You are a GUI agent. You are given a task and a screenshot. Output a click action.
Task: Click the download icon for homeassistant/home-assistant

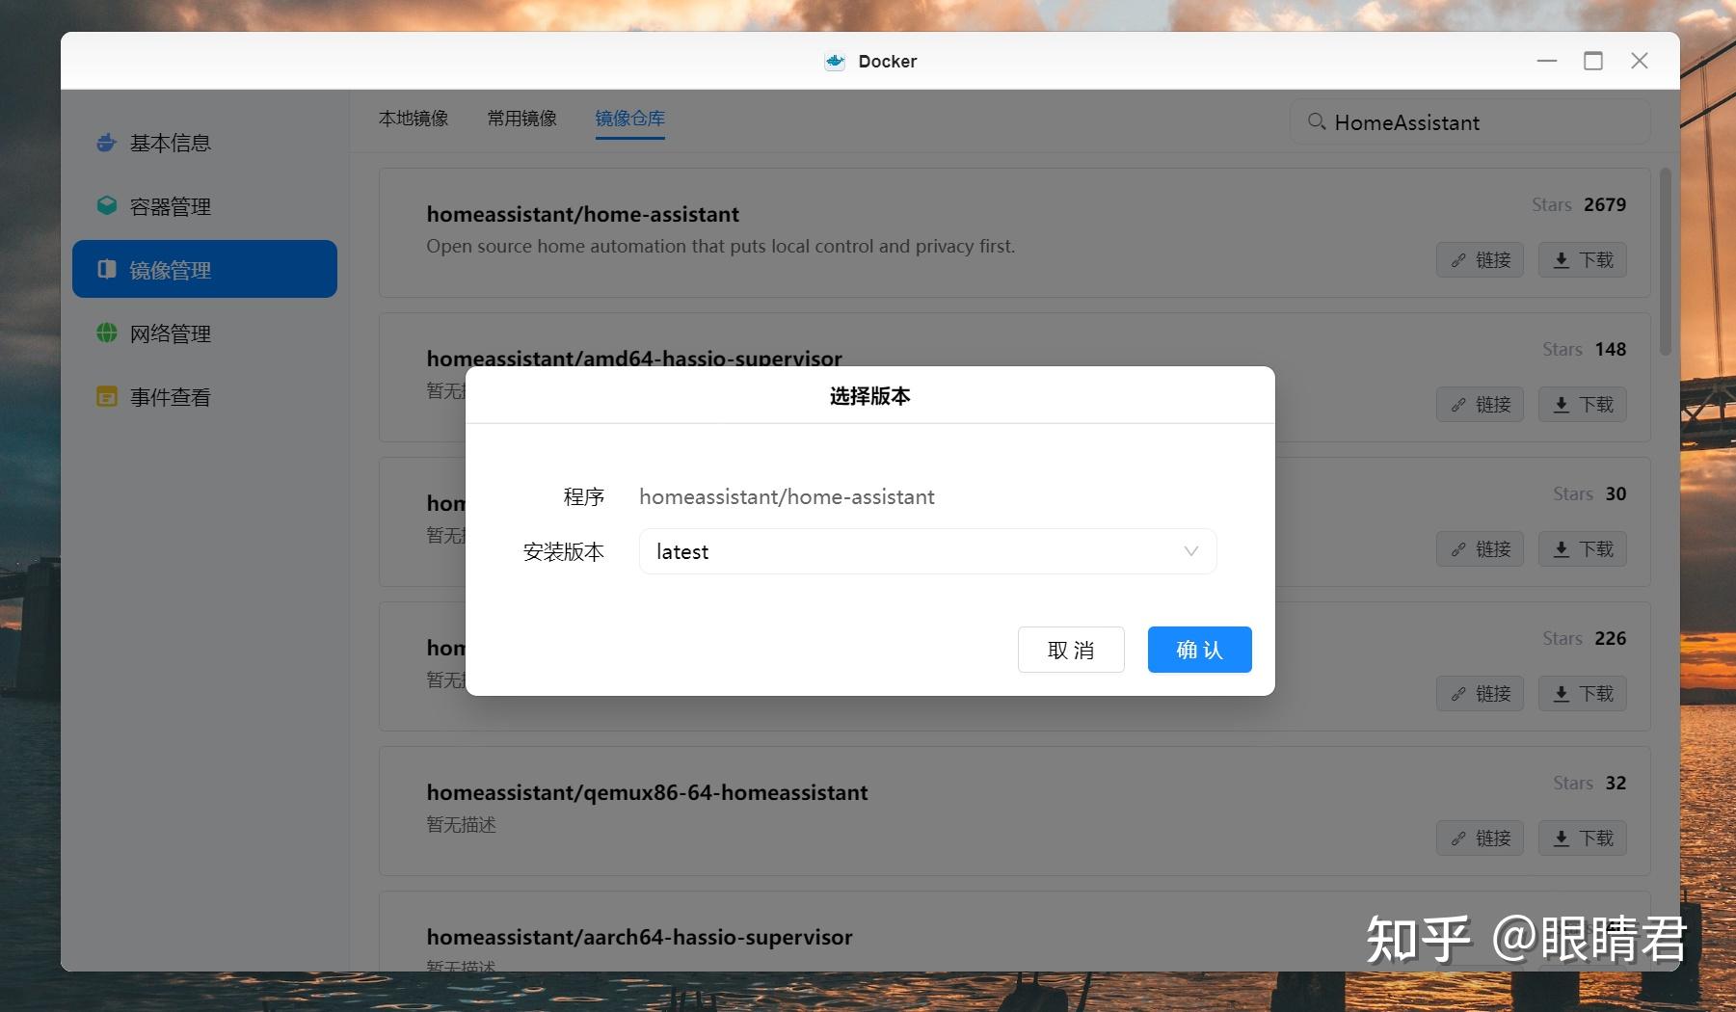click(1561, 259)
